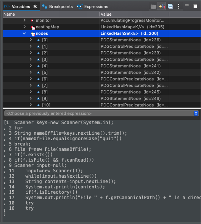Image resolution: width=201 pixels, height=224 pixels.
Task: Click value PDGStatementNode (id=241)
Action: (x=130, y=66)
